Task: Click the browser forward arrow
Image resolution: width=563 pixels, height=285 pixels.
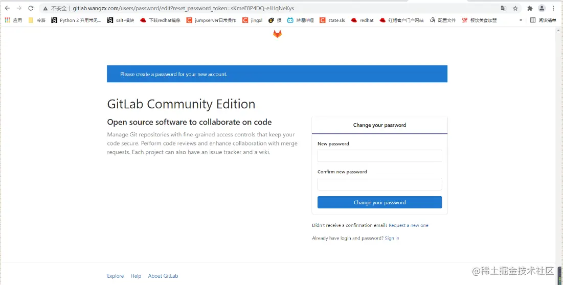Action: point(19,8)
